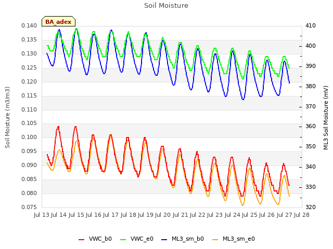Click the Jul 14 x-axis tick label
Screen dimensions: 333x249
[59, 215]
